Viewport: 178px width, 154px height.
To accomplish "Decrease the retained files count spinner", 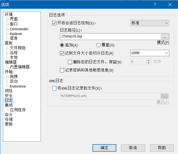I will (149, 63).
